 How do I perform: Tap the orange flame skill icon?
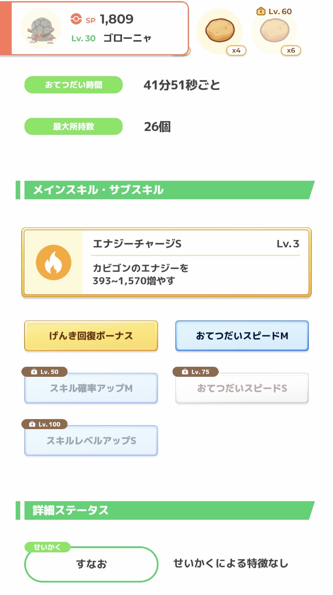(x=53, y=262)
